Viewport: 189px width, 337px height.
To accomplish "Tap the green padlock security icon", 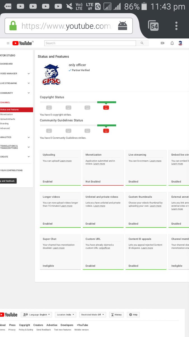I will tap(13, 26).
